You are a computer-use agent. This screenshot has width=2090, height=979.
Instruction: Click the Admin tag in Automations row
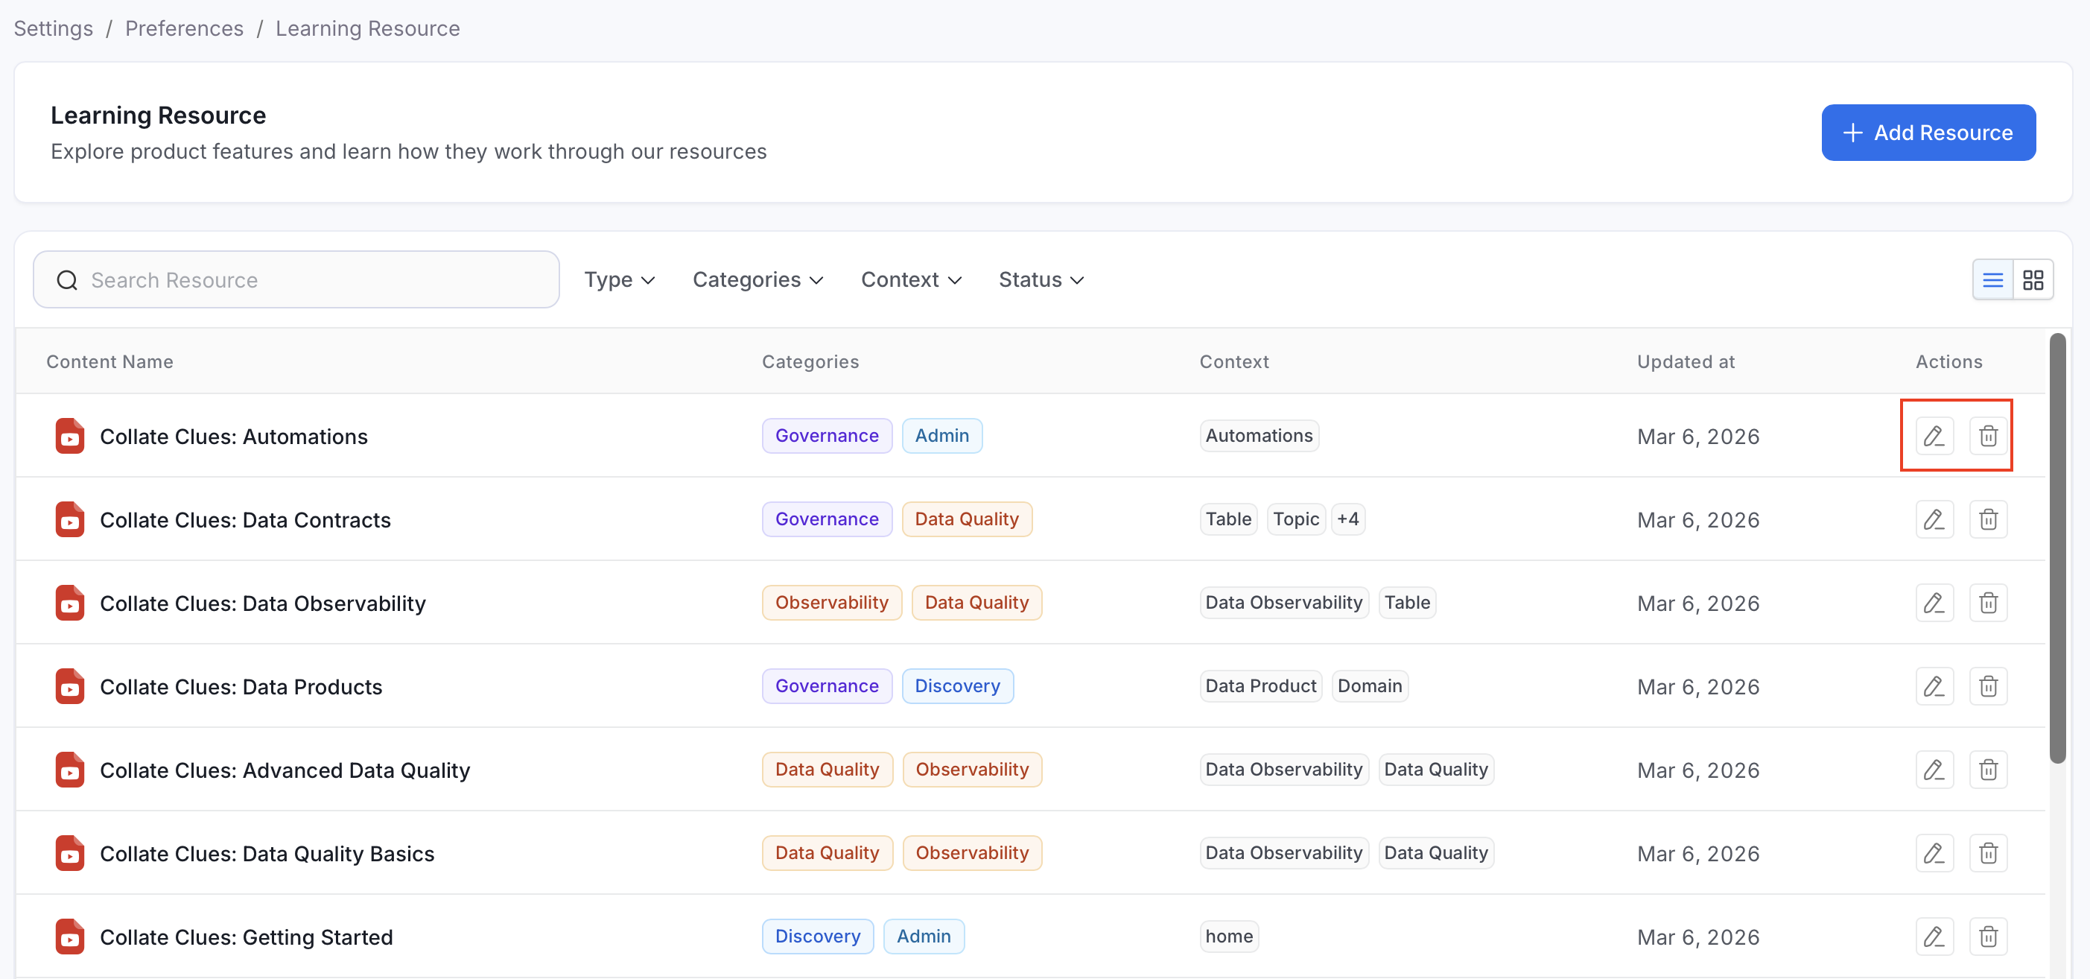tap(942, 436)
